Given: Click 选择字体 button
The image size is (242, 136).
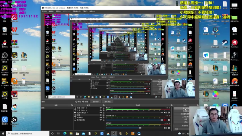Looking at the screenshot, I should coord(96,102).
